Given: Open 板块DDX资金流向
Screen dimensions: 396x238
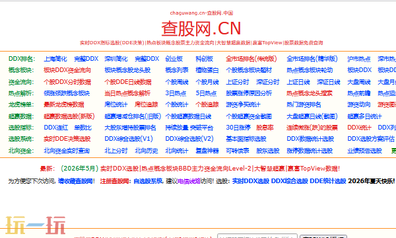Looking at the screenshot, I should [x=67, y=70].
